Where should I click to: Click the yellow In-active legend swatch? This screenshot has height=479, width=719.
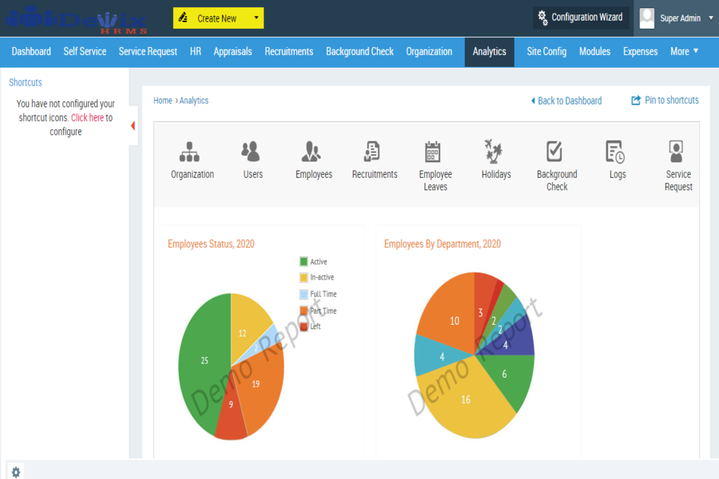(304, 277)
